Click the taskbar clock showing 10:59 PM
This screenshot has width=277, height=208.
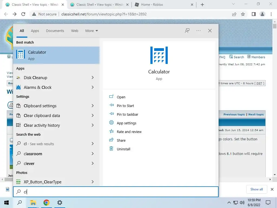click(254, 203)
